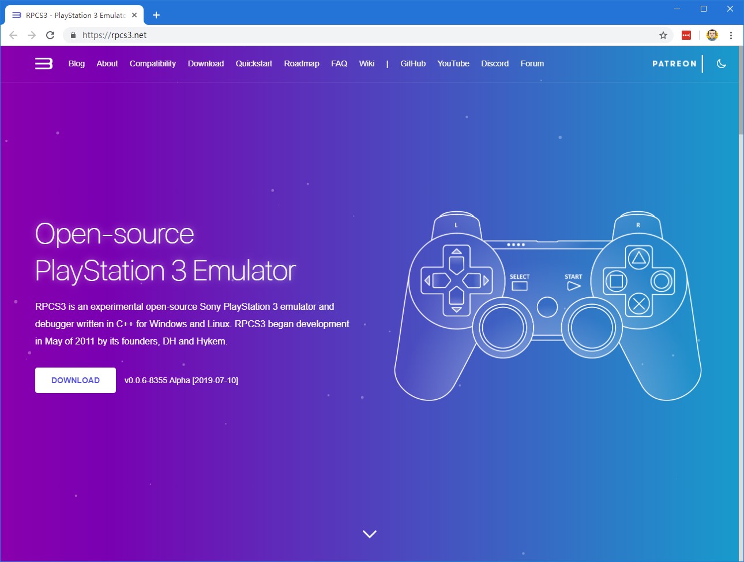Open Chrome's three-dot menu
The width and height of the screenshot is (744, 562).
(731, 35)
